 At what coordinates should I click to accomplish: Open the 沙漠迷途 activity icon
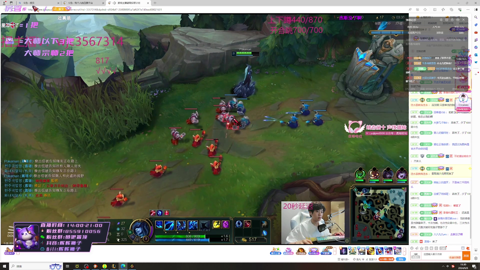(301, 251)
